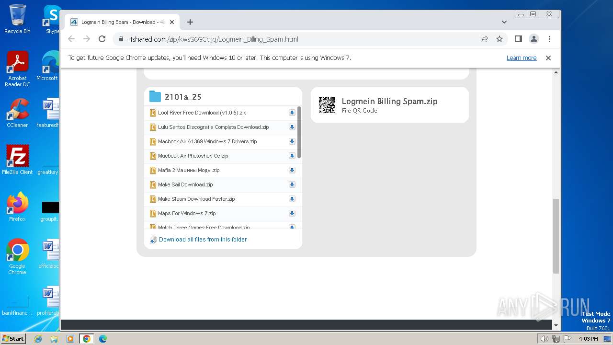Open Macbook Air A1369 Windows 7 Drivers.zip
Viewport: 613px width, 345px height.
(x=207, y=141)
